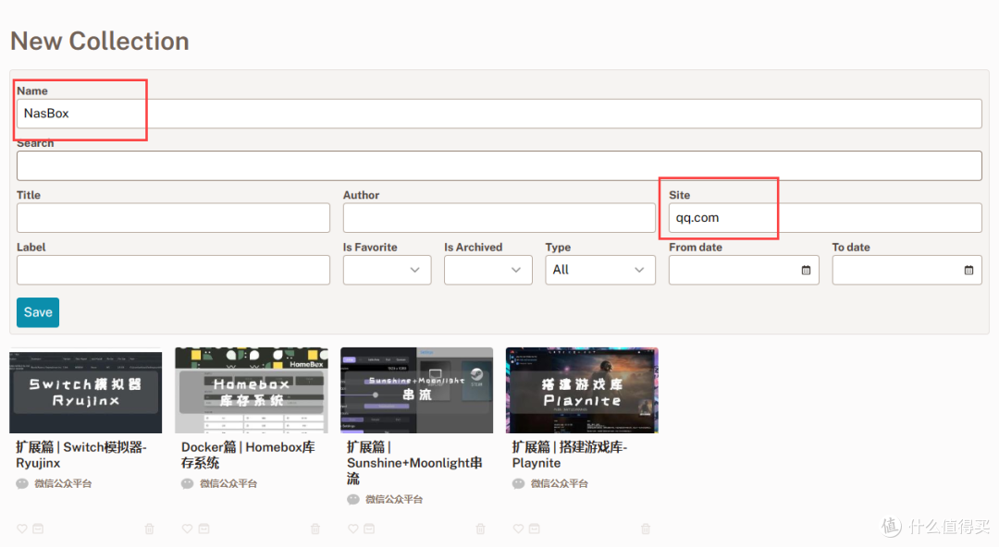This screenshot has height=547, width=999.
Task: Archive the Sunshine+Moonlight串流 article
Action: [369, 529]
